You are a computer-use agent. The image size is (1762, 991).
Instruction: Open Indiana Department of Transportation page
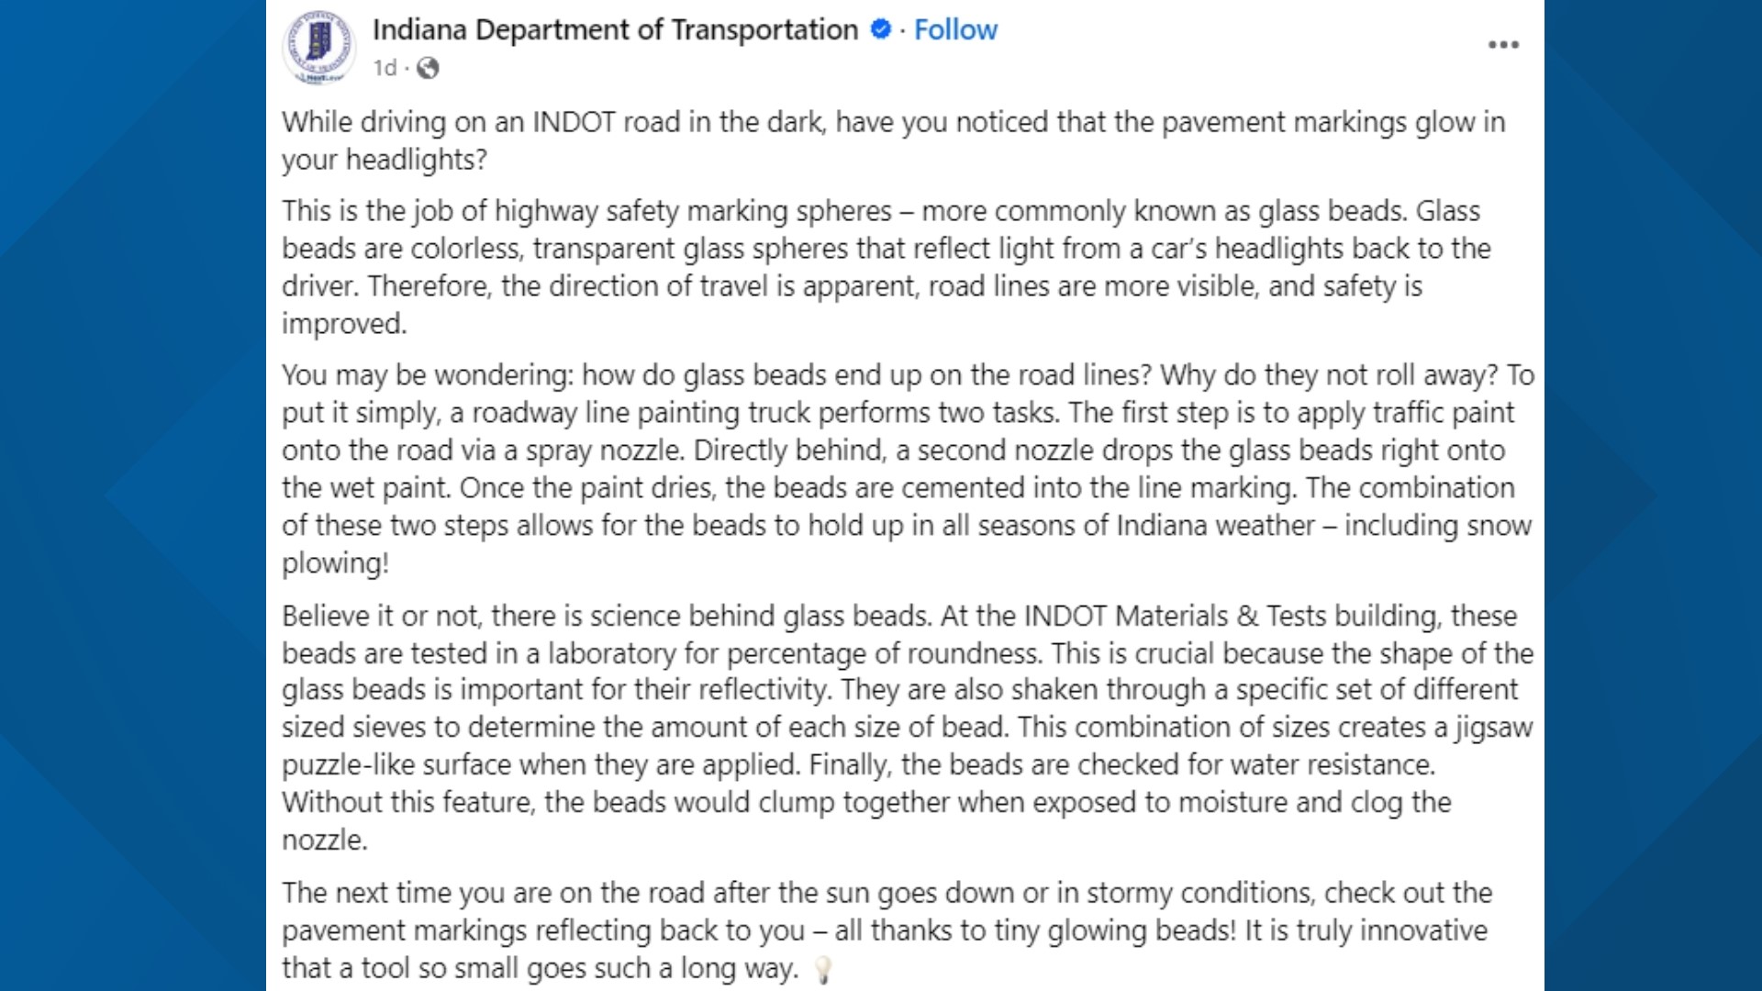pyautogui.click(x=610, y=28)
